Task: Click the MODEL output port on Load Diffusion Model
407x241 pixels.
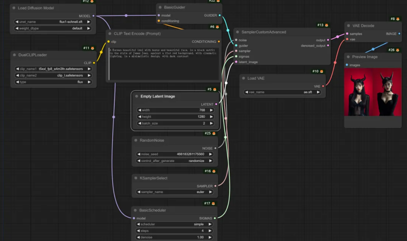Action: pyautogui.click(x=93, y=16)
